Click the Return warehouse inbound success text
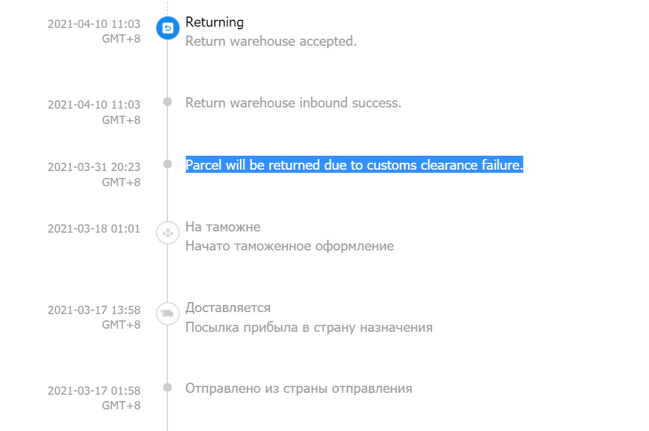649x431 pixels. click(293, 103)
